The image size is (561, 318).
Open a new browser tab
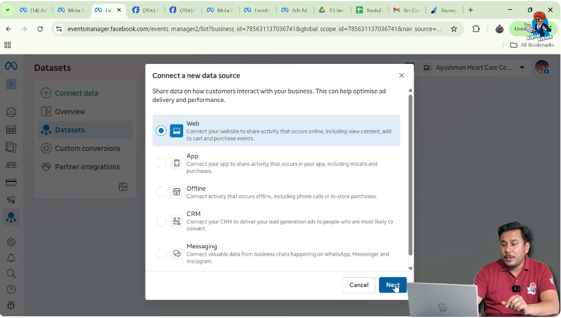point(471,10)
